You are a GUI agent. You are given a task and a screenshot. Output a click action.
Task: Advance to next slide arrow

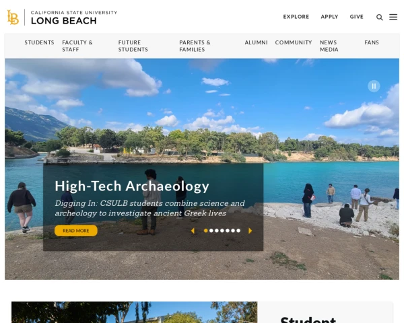tap(250, 231)
